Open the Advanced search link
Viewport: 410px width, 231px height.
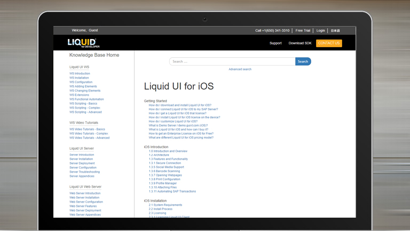240,70
